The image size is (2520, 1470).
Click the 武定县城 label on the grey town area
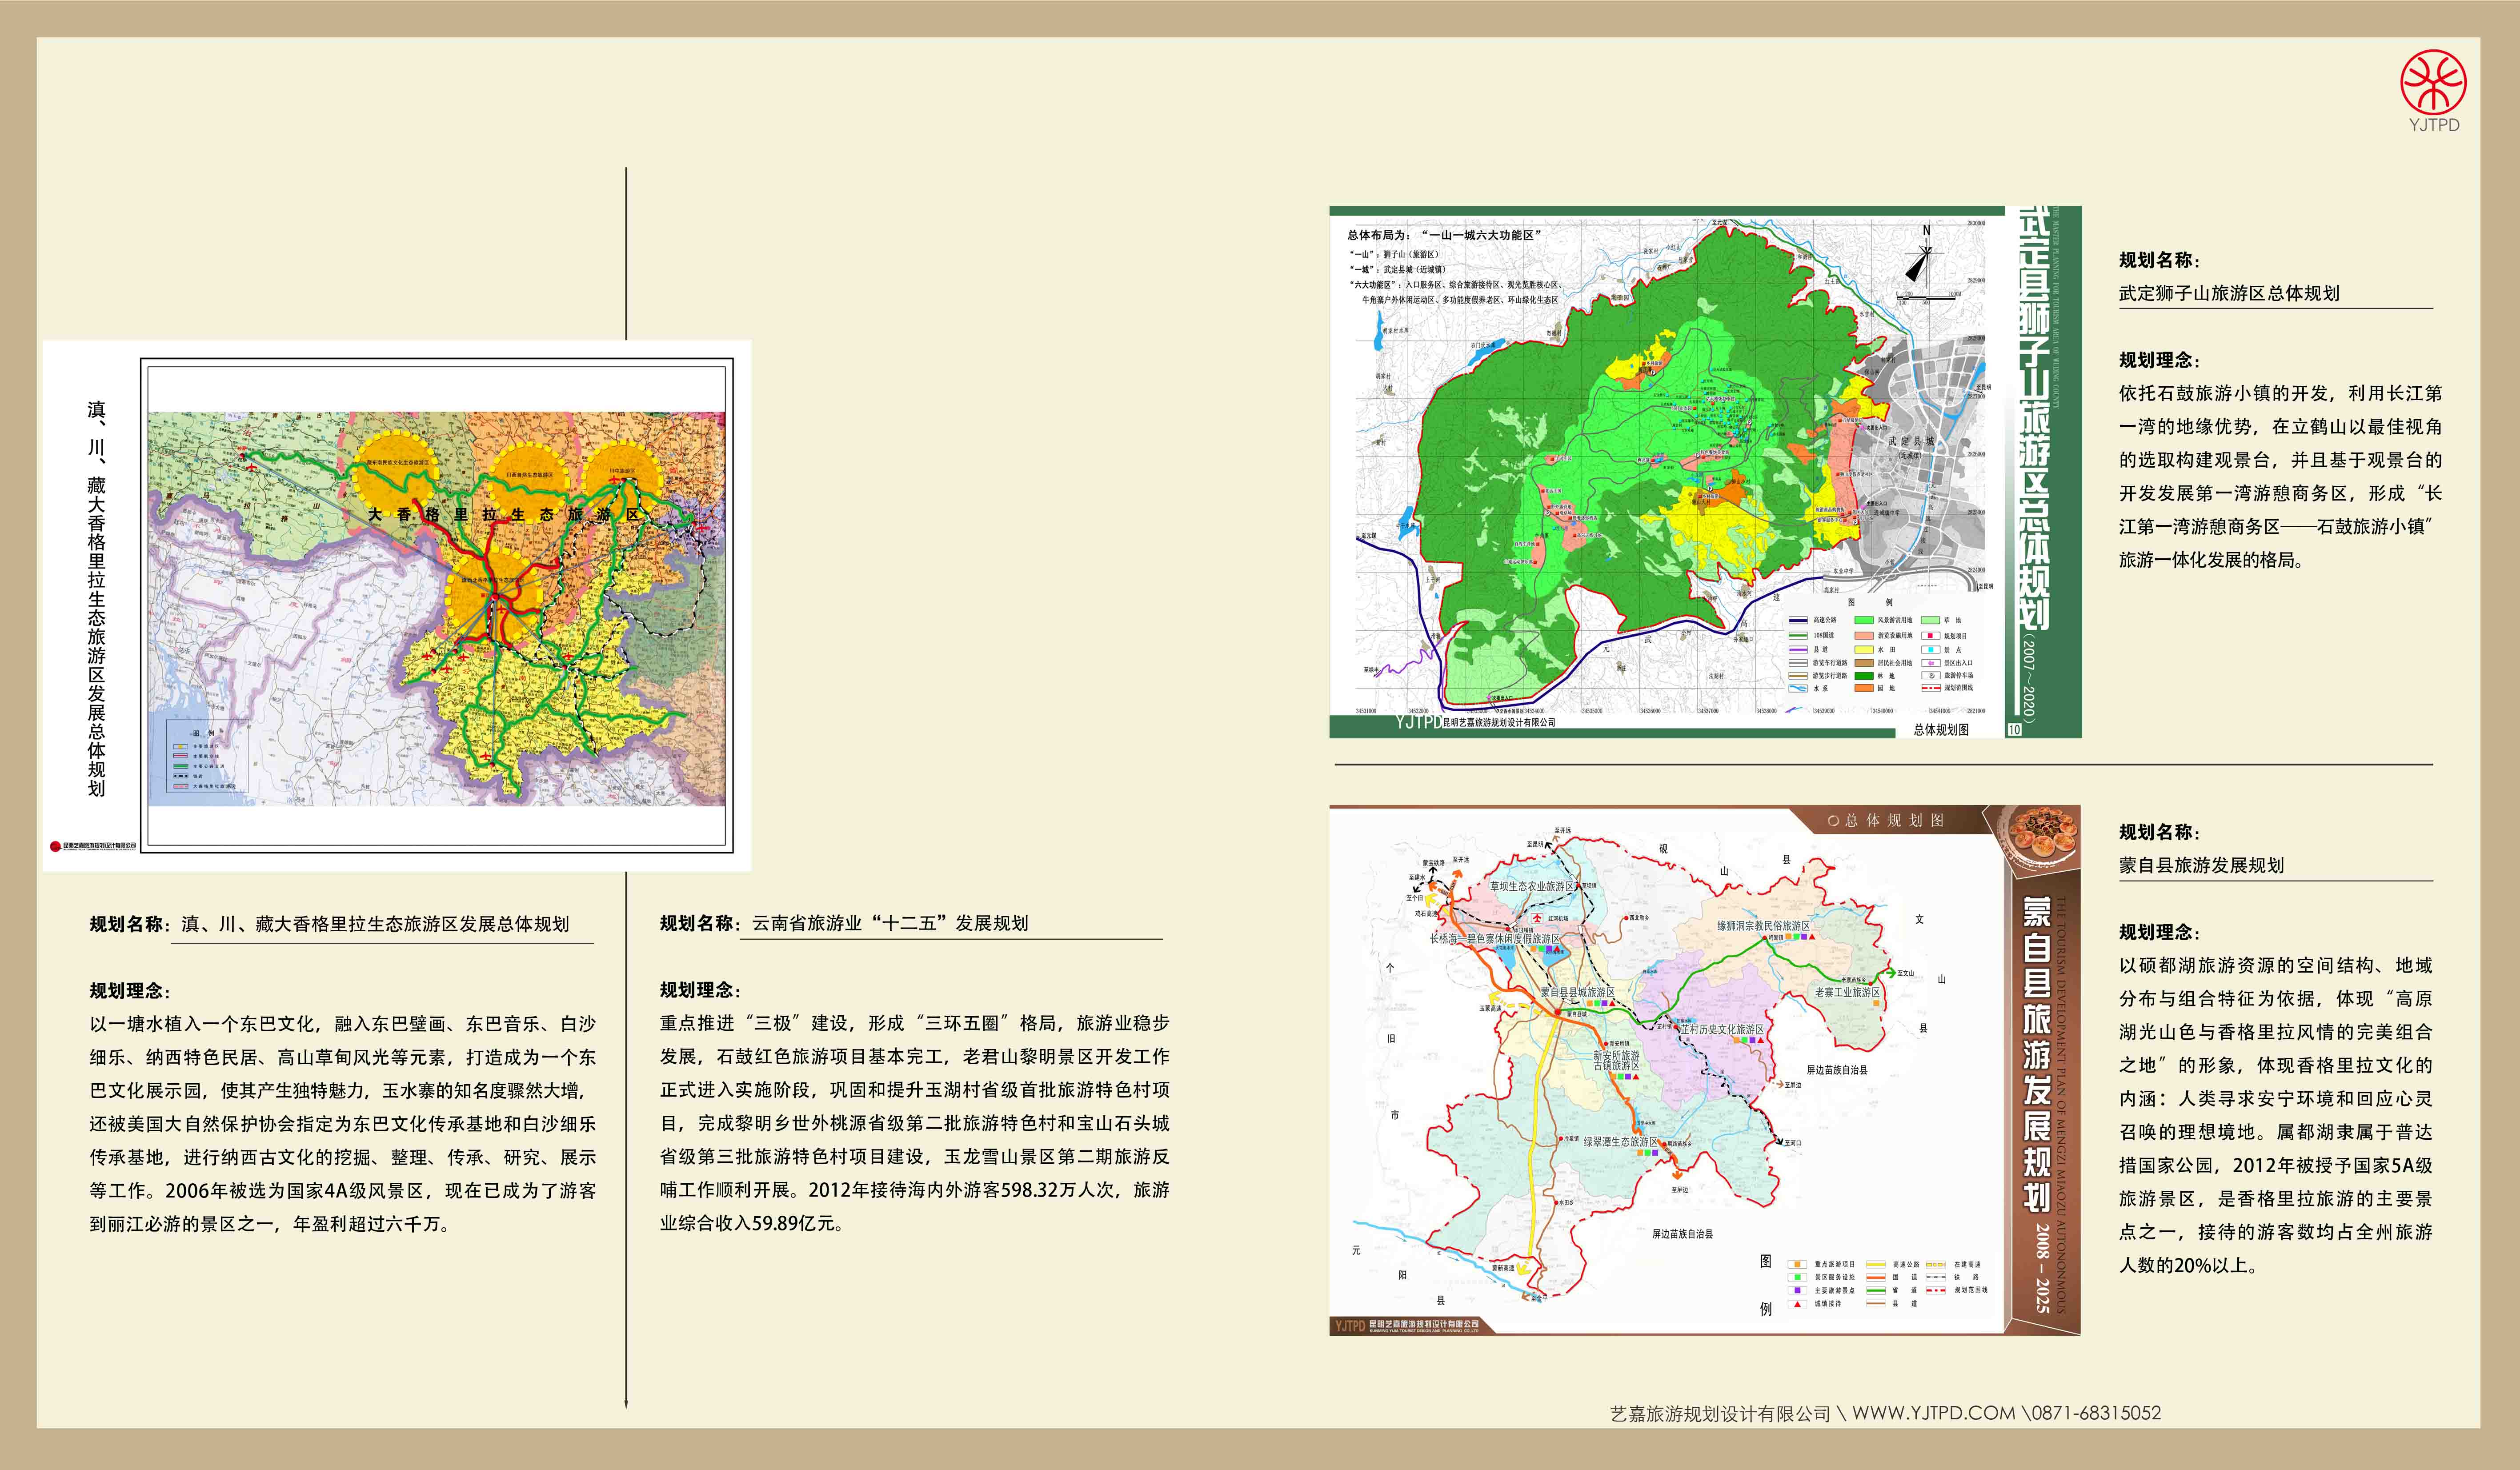pyautogui.click(x=1911, y=441)
